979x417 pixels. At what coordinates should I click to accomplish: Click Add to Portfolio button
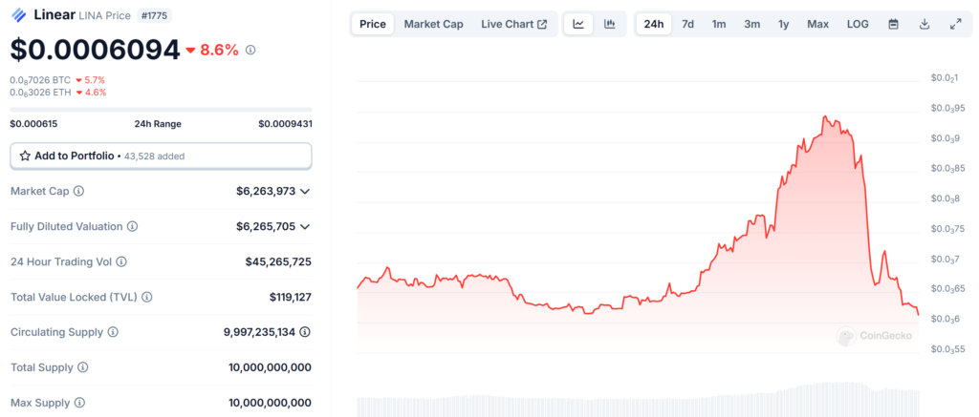pos(161,156)
